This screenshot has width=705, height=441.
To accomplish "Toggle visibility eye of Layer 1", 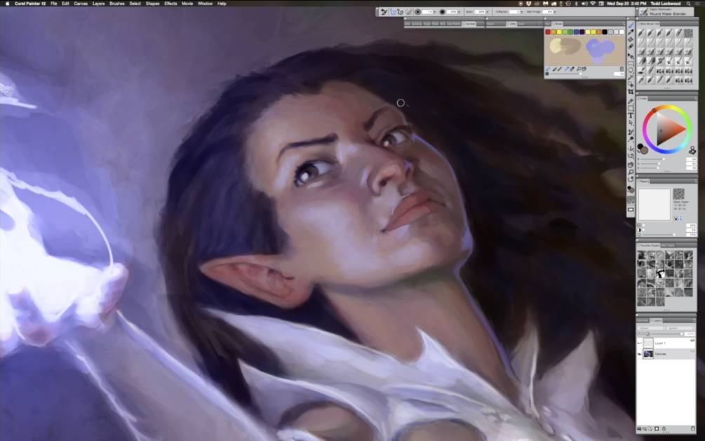I will [640, 344].
